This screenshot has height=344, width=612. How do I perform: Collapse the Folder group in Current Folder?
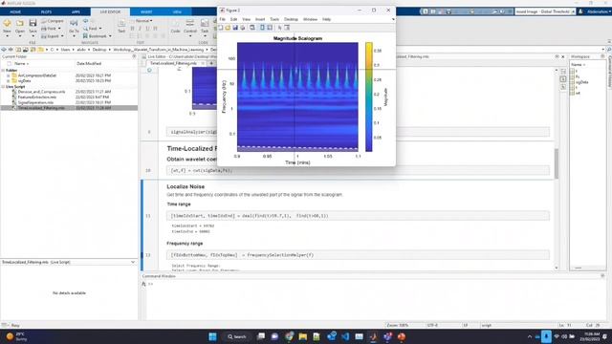(3, 70)
